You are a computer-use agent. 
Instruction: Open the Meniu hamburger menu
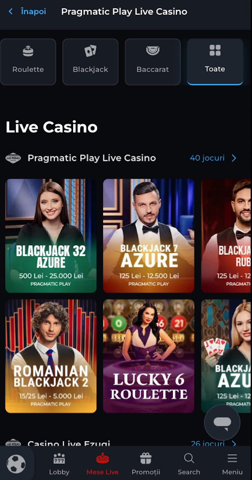click(232, 464)
